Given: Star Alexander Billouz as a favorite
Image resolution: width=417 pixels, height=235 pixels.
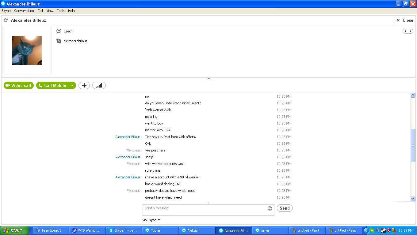Looking at the screenshot, I should click(x=6, y=20).
